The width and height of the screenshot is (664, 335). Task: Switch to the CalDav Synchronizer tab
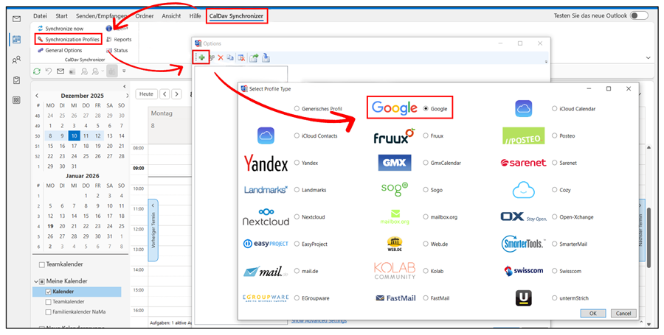click(235, 15)
